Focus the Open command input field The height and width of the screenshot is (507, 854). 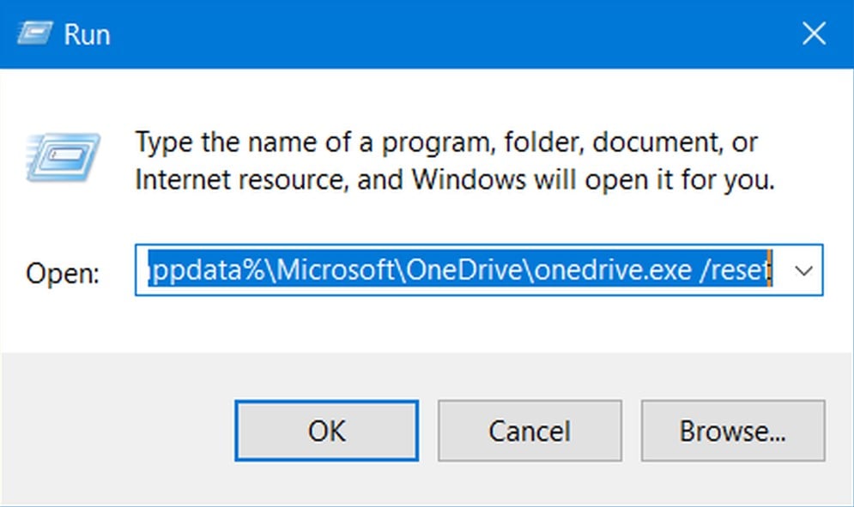click(463, 271)
